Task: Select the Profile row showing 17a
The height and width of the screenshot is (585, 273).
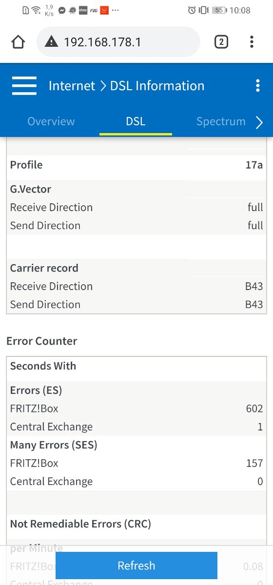Action: click(136, 165)
